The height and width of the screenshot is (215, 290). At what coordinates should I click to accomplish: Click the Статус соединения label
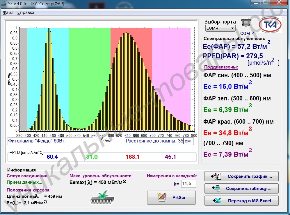tap(28, 176)
